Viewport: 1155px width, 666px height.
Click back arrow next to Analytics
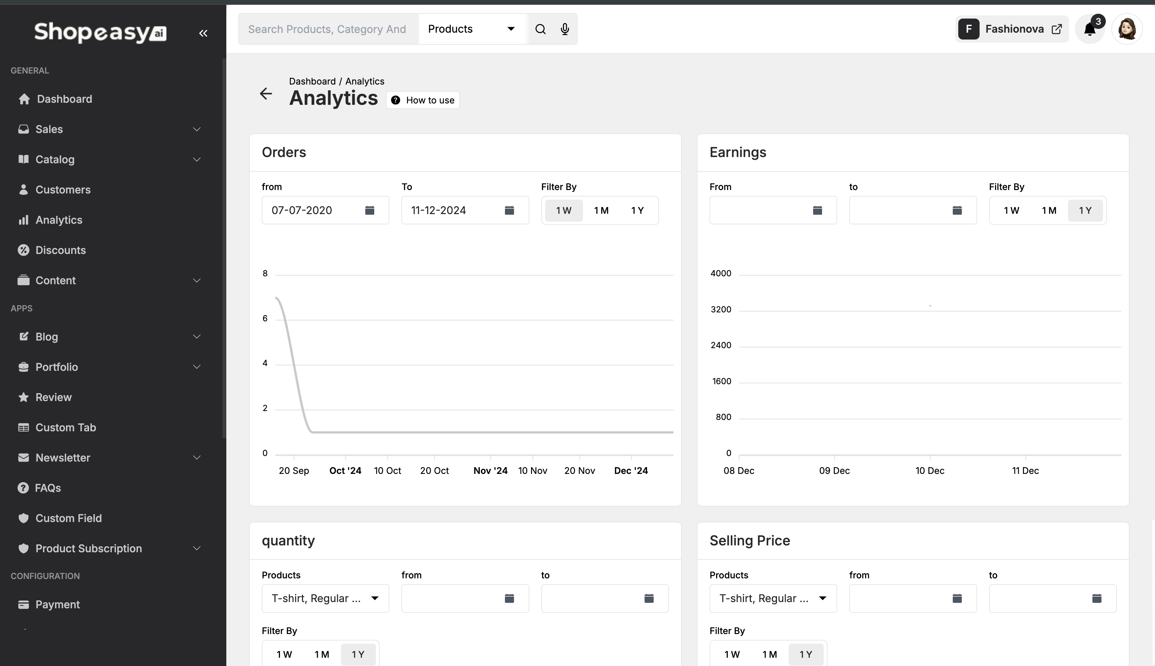(x=266, y=94)
